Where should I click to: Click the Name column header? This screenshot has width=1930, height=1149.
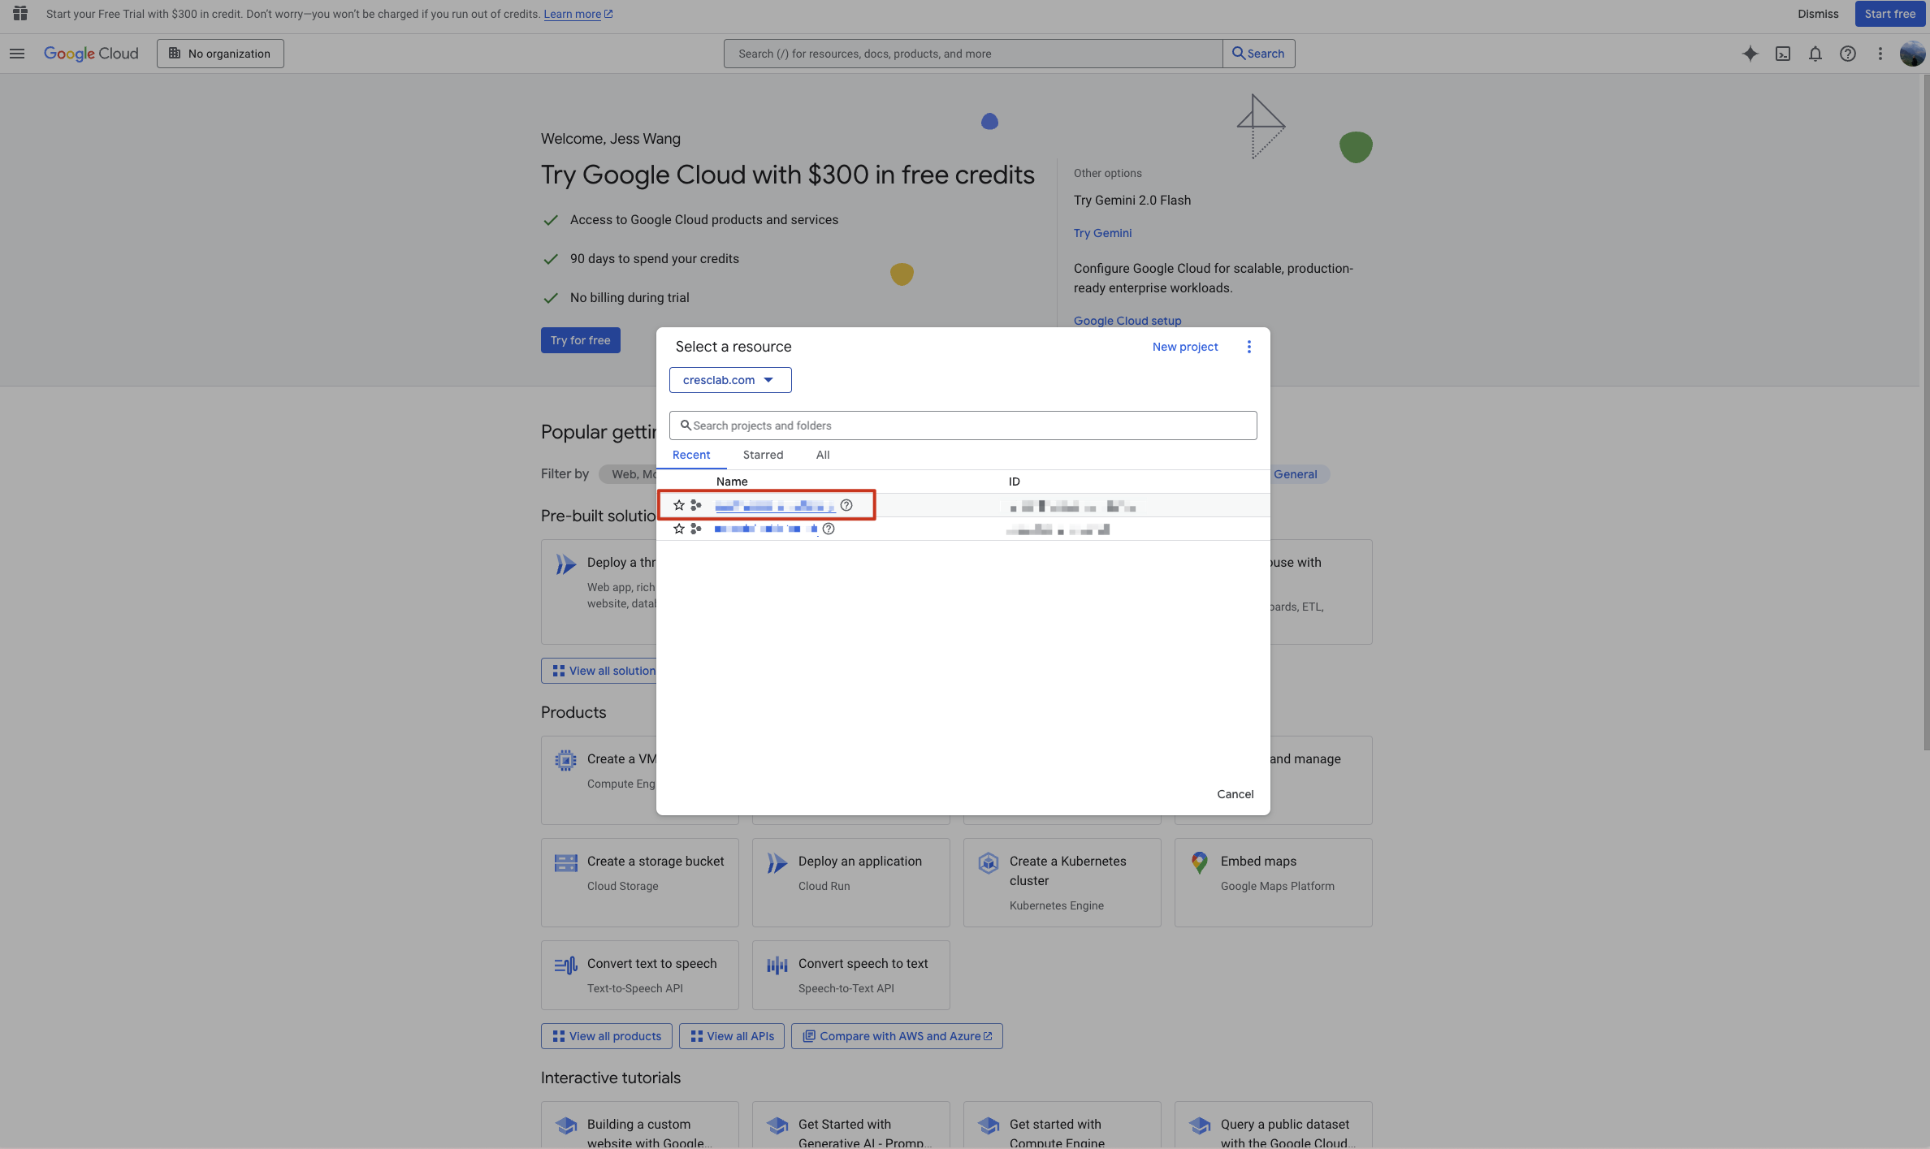tap(731, 482)
